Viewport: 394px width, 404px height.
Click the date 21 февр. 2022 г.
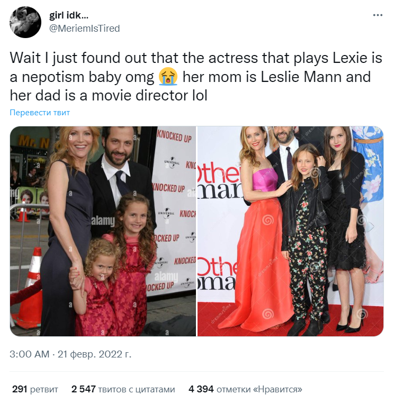click(94, 354)
